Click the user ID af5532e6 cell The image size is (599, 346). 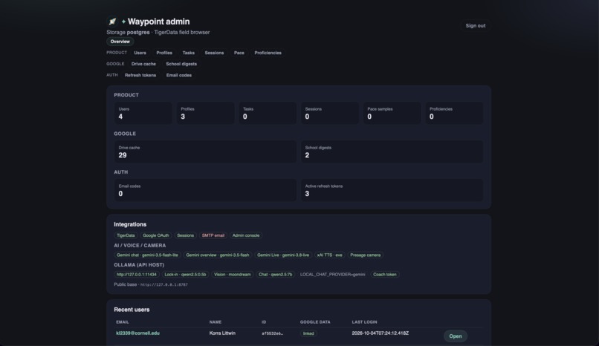point(273,333)
